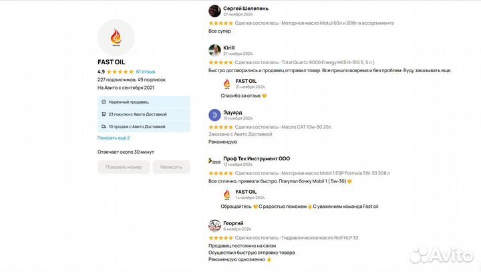Viewport: 481px width, 272px height.
Task: Open the FAST OIL seller name heading
Action: (111, 62)
